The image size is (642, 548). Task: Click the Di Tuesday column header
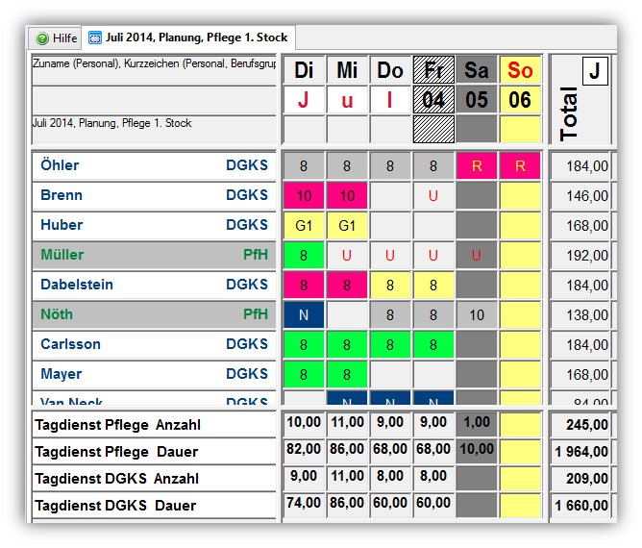coord(304,70)
